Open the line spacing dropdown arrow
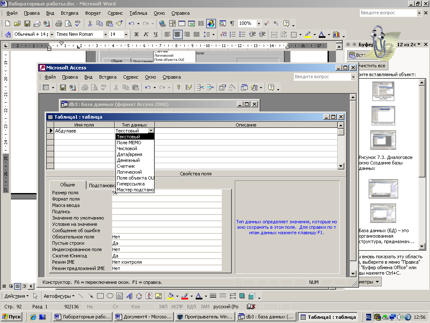Image resolution: width=430 pixels, height=323 pixels. tap(213, 34)
